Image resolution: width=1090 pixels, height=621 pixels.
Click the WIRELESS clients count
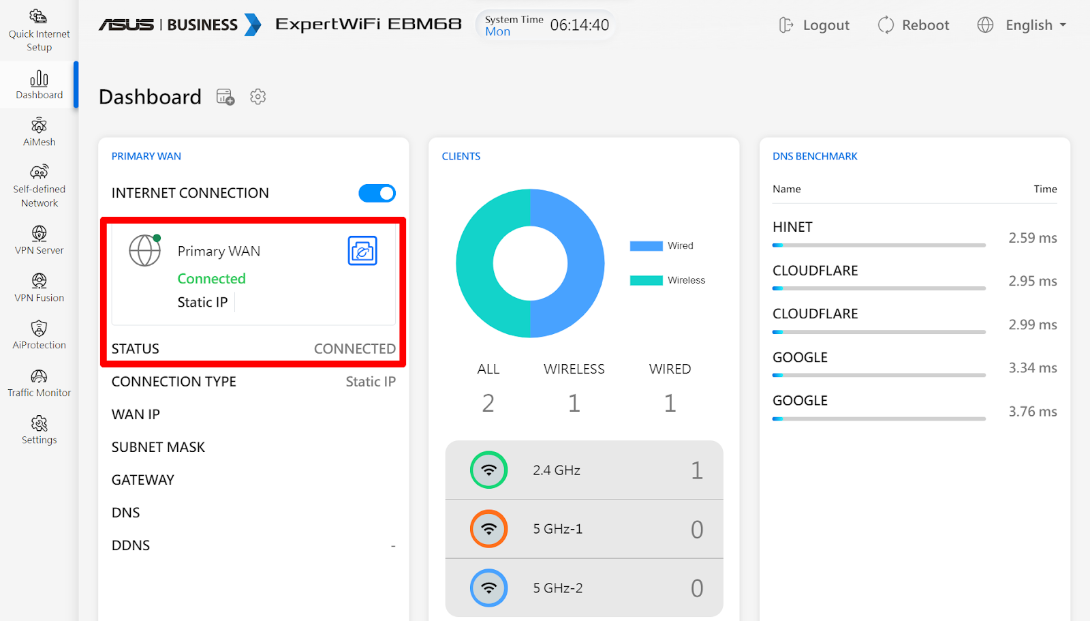point(574,404)
